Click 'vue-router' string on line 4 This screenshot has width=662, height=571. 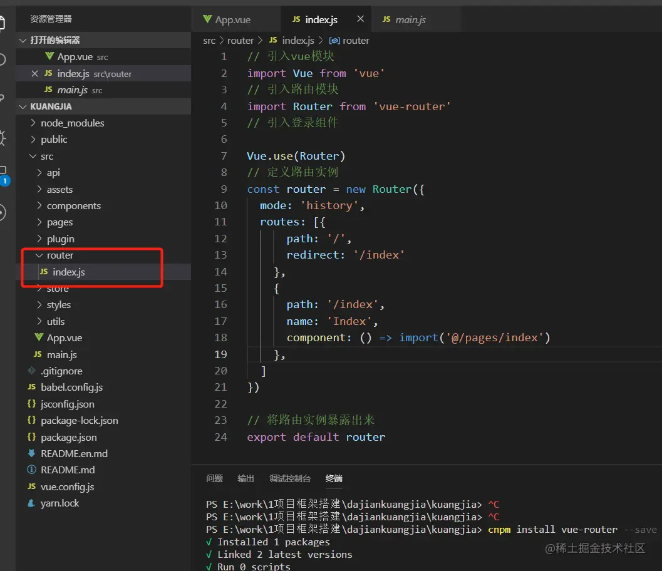411,106
